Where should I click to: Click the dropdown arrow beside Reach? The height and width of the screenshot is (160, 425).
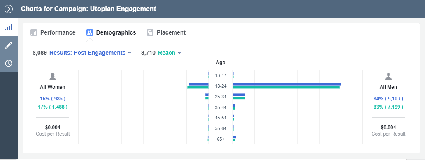179,53
